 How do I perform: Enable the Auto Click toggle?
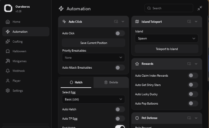point(120,33)
